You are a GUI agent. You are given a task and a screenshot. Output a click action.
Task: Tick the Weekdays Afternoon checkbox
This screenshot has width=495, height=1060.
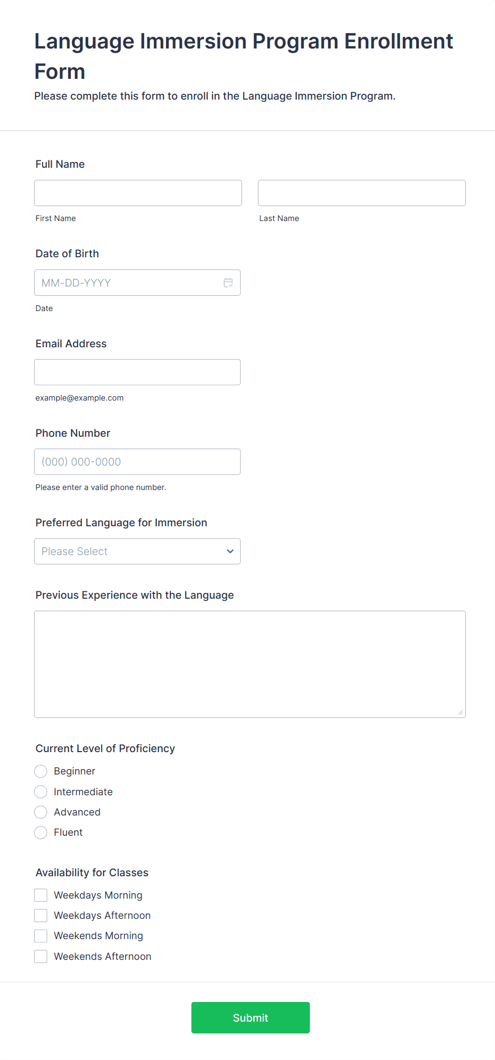(x=41, y=915)
